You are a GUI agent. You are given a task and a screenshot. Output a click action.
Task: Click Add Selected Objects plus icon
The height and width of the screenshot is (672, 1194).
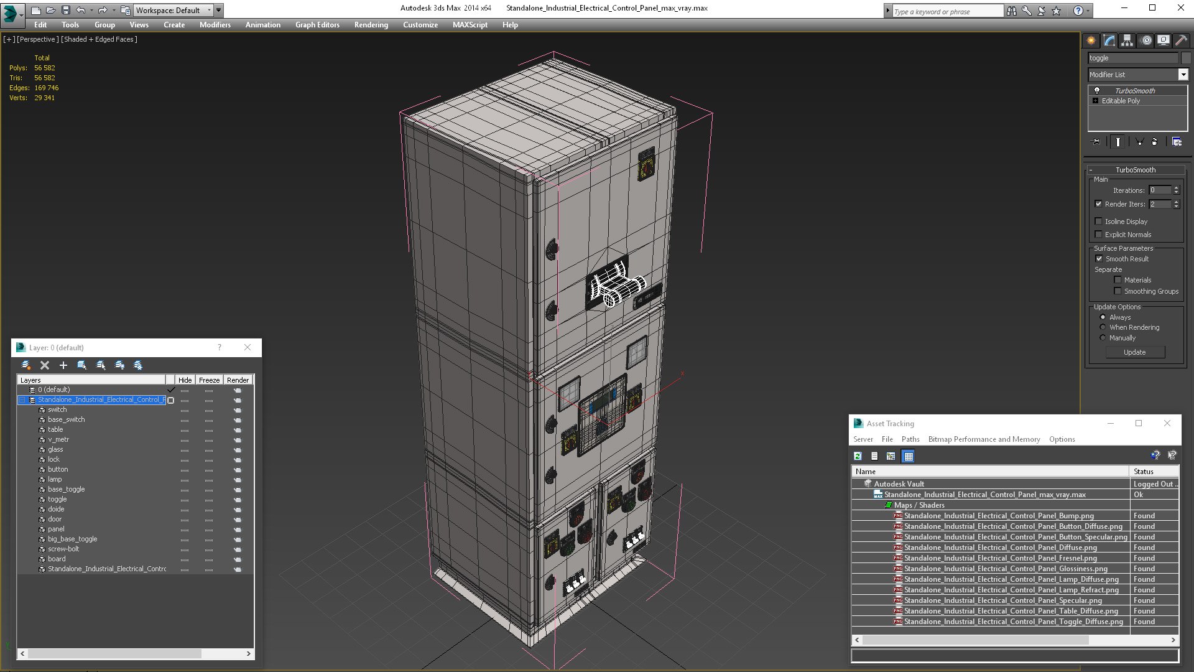pyautogui.click(x=63, y=365)
